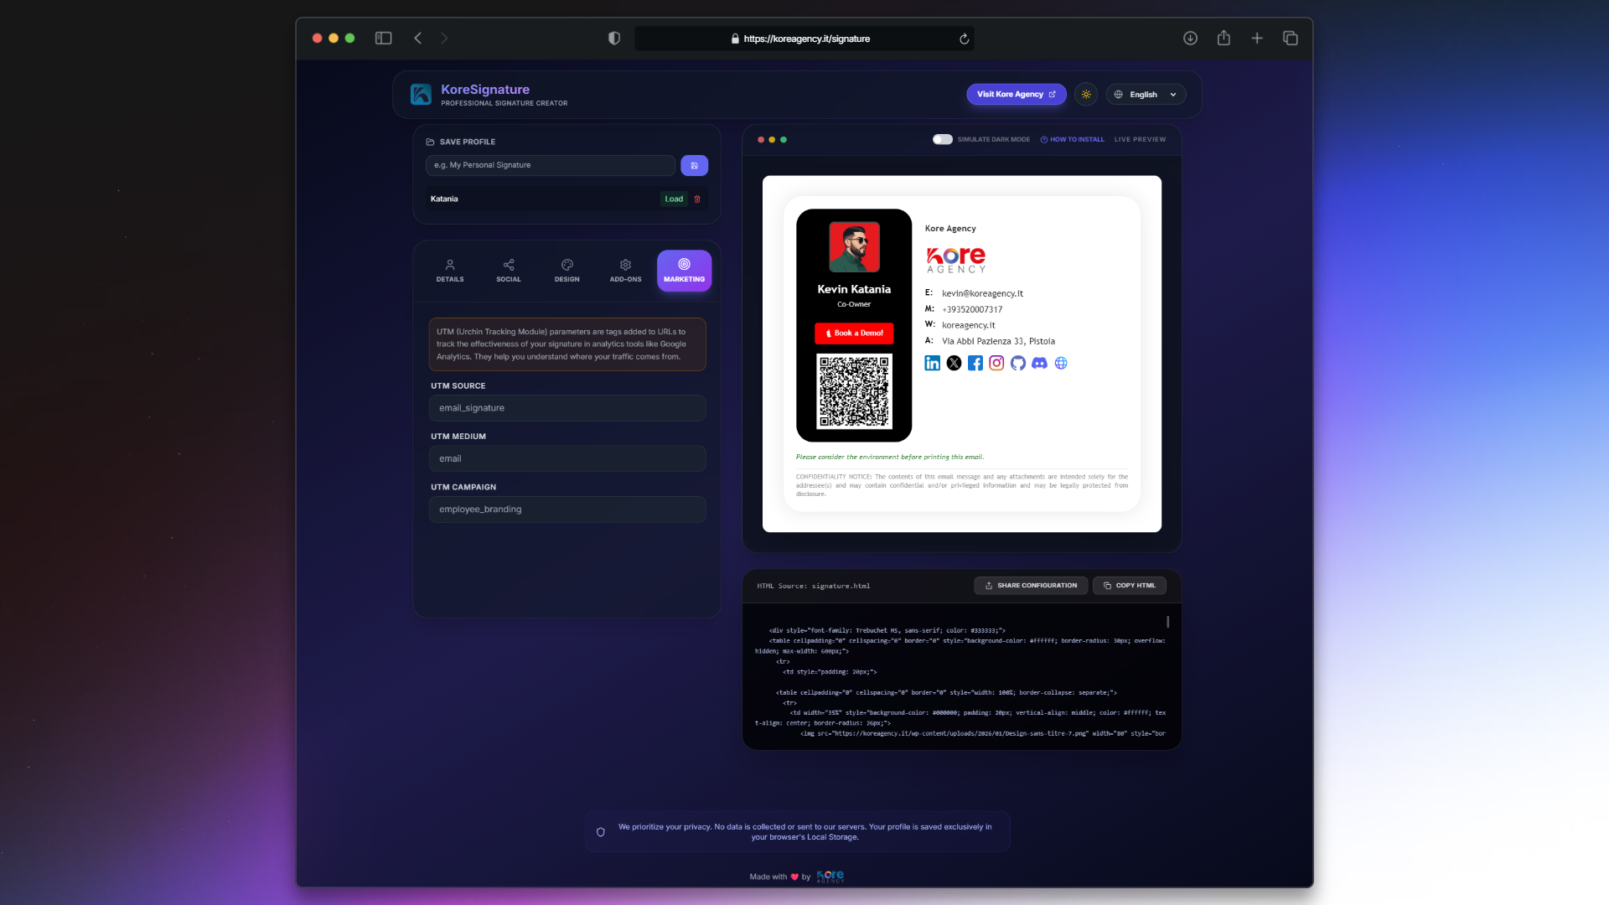Toggle the browser sidebar panel
The image size is (1609, 905).
pos(383,39)
